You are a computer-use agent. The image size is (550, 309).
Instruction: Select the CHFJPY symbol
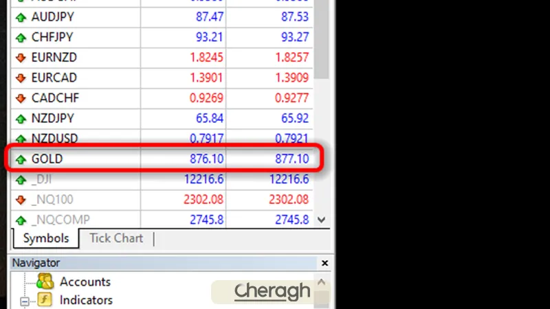(x=52, y=37)
